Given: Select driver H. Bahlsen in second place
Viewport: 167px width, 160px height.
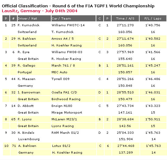Looking at the screenshot, I should pyautogui.click(x=27, y=39).
